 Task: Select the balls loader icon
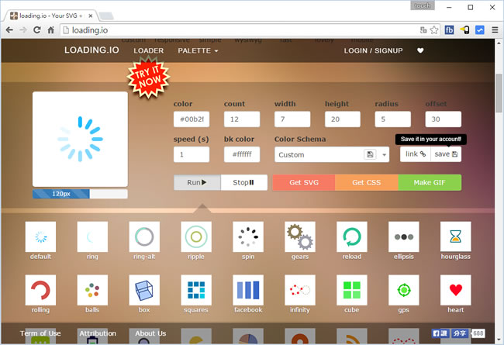(92, 290)
